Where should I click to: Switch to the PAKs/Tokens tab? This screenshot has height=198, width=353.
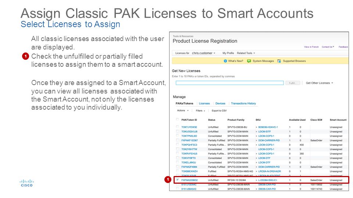pyautogui.click(x=184, y=103)
